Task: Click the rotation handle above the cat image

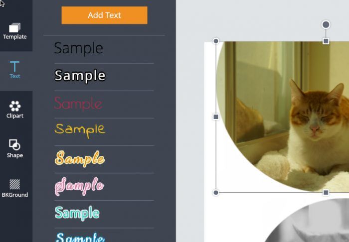Action: (326, 24)
